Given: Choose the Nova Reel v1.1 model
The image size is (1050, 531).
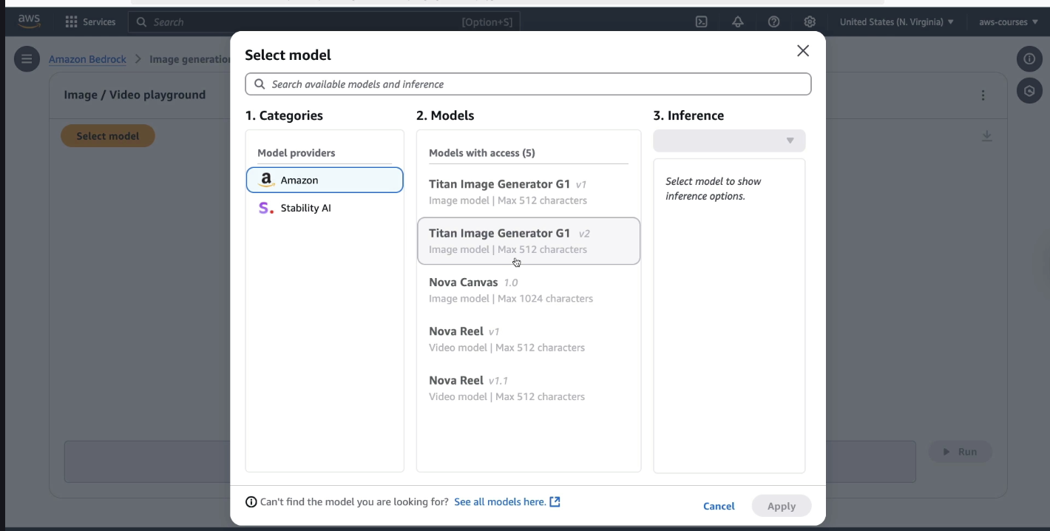Looking at the screenshot, I should pyautogui.click(x=529, y=388).
